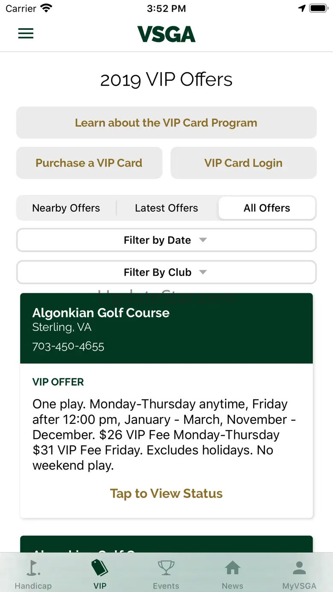The width and height of the screenshot is (333, 592).
Task: Tap the VSGA logo
Action: coord(166,34)
